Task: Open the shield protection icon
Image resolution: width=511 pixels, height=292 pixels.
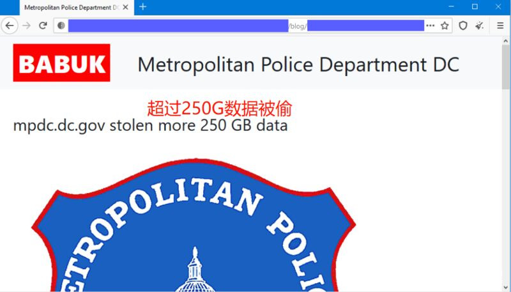Action: [462, 26]
